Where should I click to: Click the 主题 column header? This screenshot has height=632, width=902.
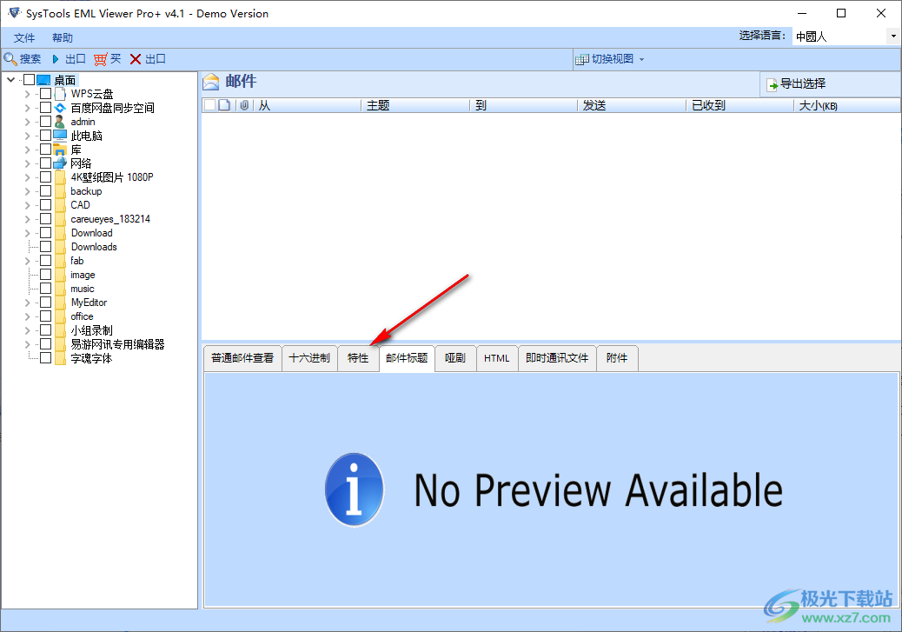(380, 103)
